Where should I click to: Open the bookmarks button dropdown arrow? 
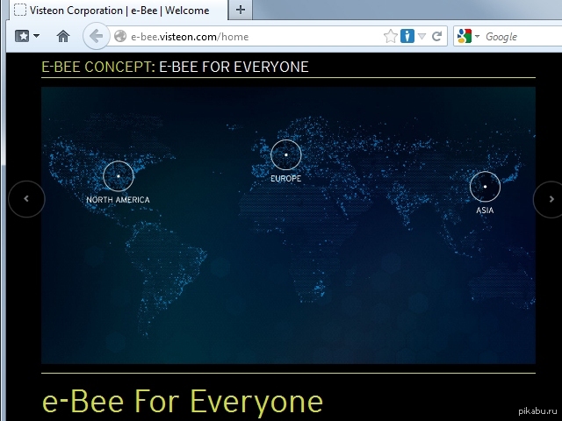point(36,36)
